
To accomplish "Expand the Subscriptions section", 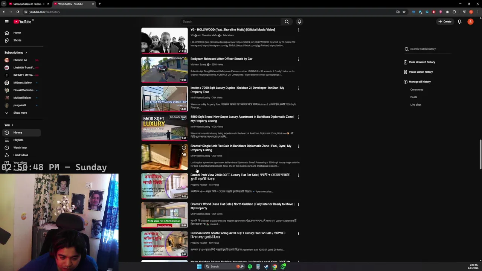I will pyautogui.click(x=15, y=53).
